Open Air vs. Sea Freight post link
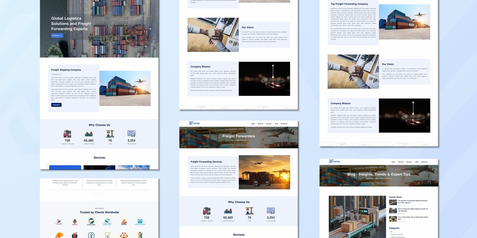The width and height of the screenshot is (477, 238). [413, 218]
